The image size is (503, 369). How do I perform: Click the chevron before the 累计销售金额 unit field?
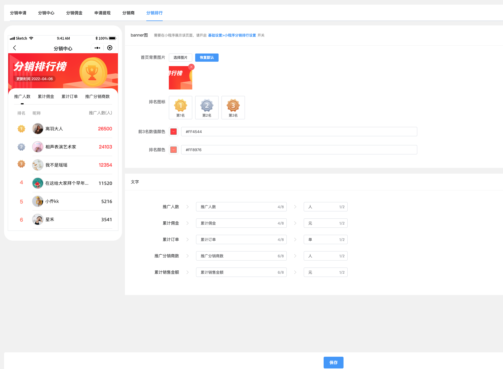coord(295,272)
